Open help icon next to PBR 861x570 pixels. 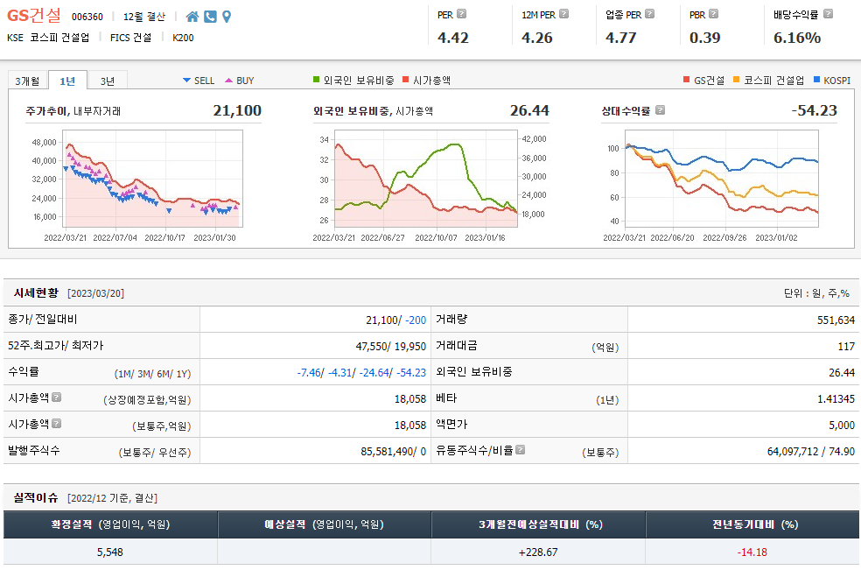tap(713, 14)
